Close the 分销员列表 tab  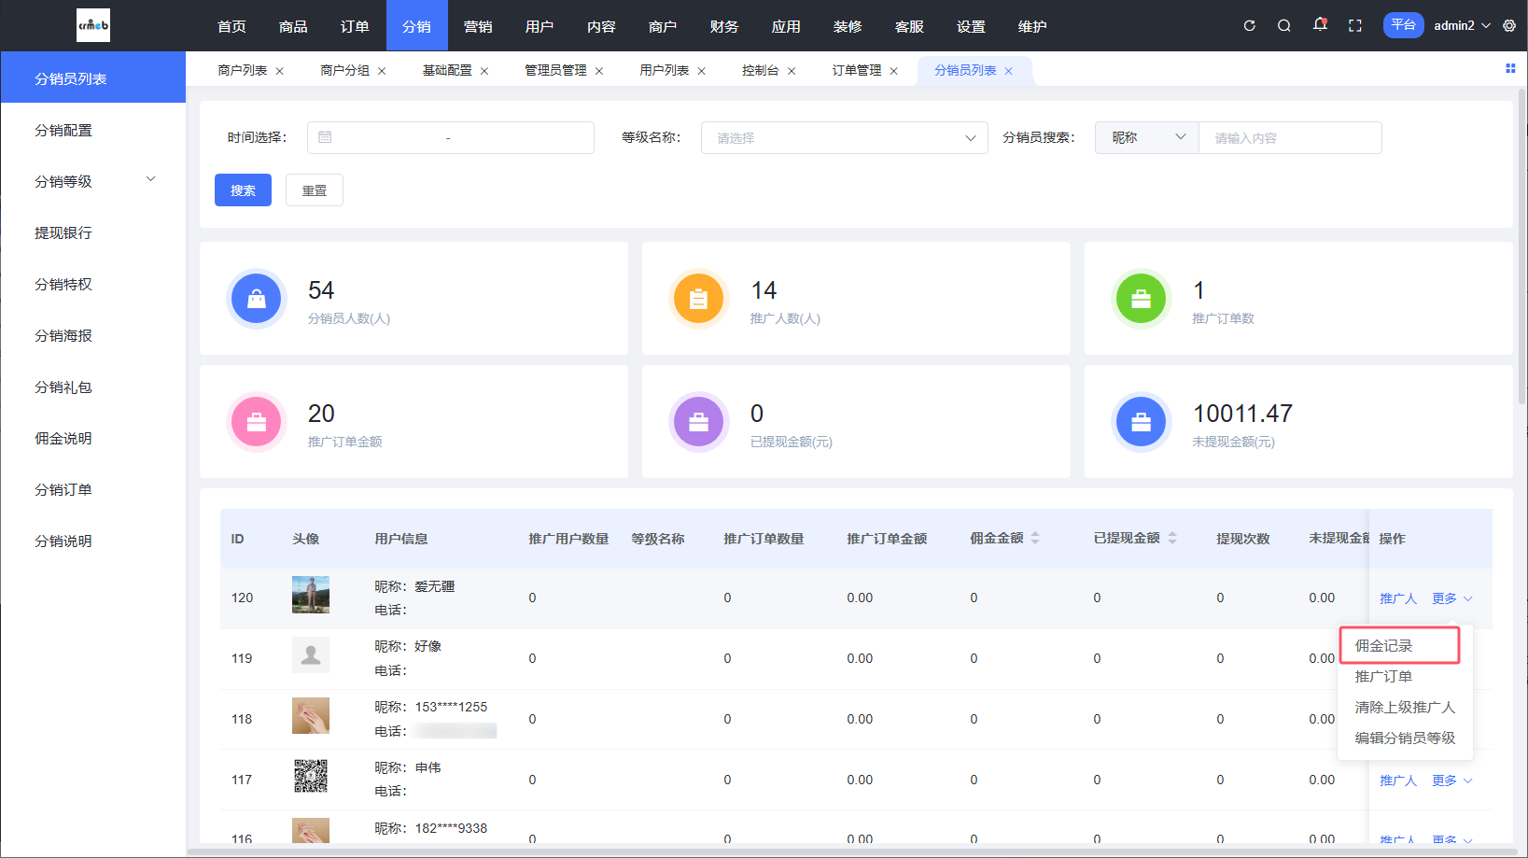coord(1009,71)
